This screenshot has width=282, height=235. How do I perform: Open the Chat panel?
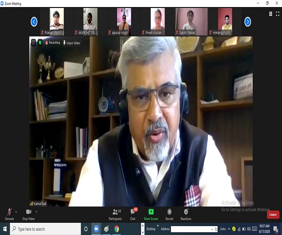[133, 214]
